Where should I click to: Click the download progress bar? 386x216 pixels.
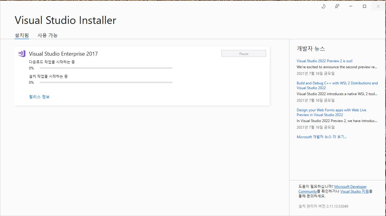pos(106,68)
